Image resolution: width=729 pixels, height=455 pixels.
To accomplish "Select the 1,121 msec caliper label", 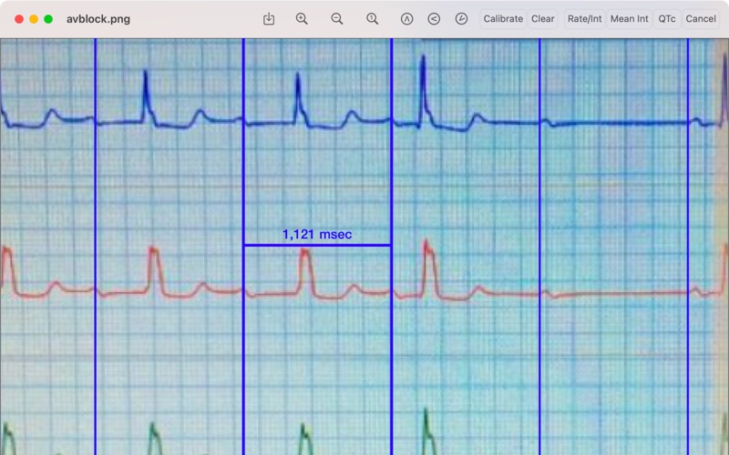I will click(317, 235).
